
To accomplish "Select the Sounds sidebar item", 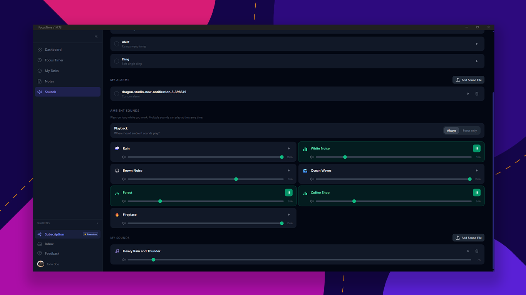I will click(67, 92).
